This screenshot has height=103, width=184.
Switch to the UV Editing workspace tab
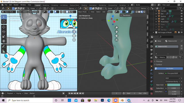click(64, 5)
